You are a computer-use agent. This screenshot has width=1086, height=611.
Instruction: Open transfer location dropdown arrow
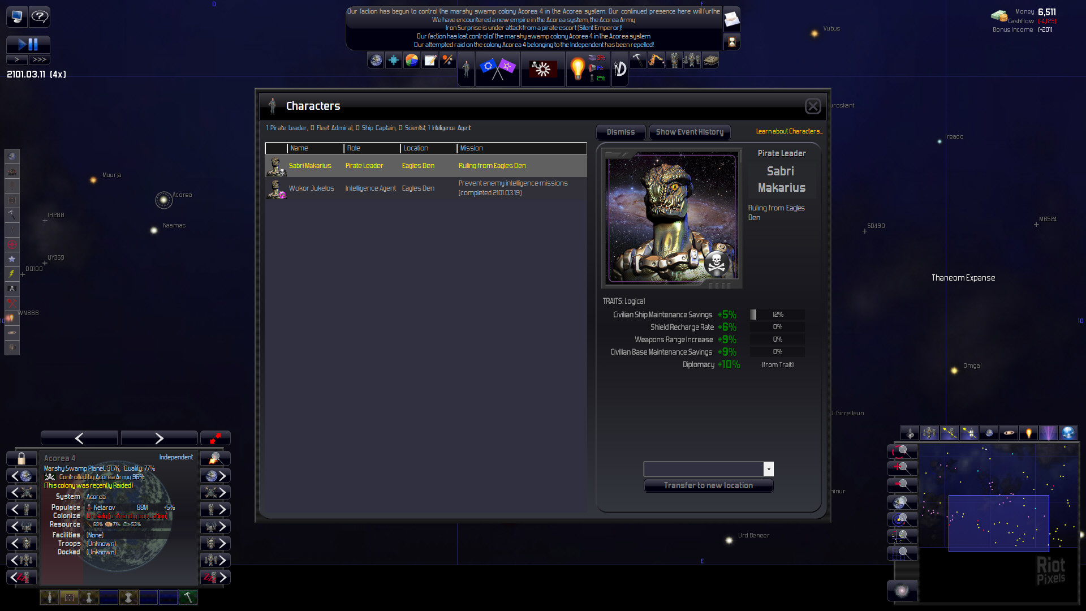point(768,469)
